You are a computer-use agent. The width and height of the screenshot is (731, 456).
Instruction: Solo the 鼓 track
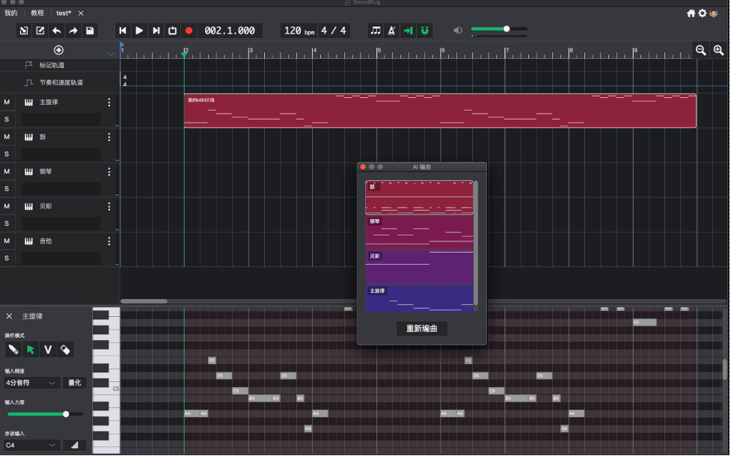click(7, 154)
